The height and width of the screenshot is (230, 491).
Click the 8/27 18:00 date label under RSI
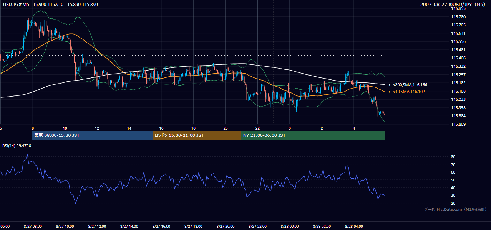coord(194,227)
